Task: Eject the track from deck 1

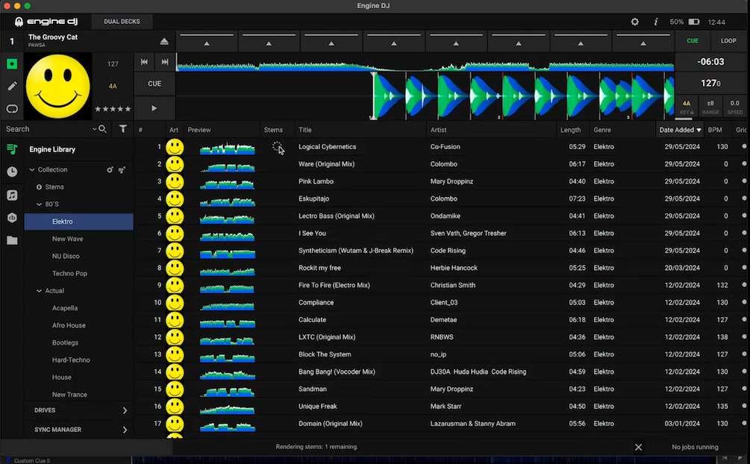Action: click(x=164, y=42)
